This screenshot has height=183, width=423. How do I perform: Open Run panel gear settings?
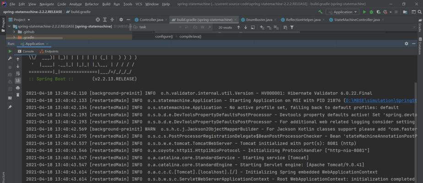click(407, 43)
